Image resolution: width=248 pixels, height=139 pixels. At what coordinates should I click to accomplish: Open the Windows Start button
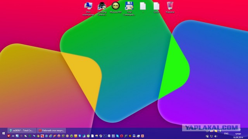pos(3,133)
